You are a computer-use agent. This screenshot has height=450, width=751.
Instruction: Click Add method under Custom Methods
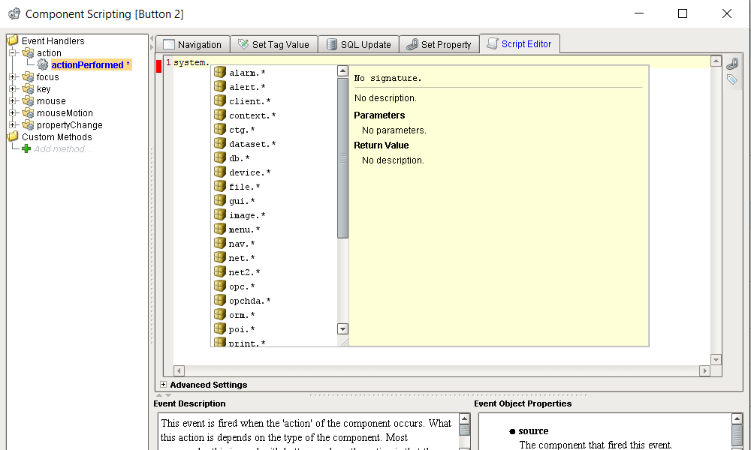[63, 148]
